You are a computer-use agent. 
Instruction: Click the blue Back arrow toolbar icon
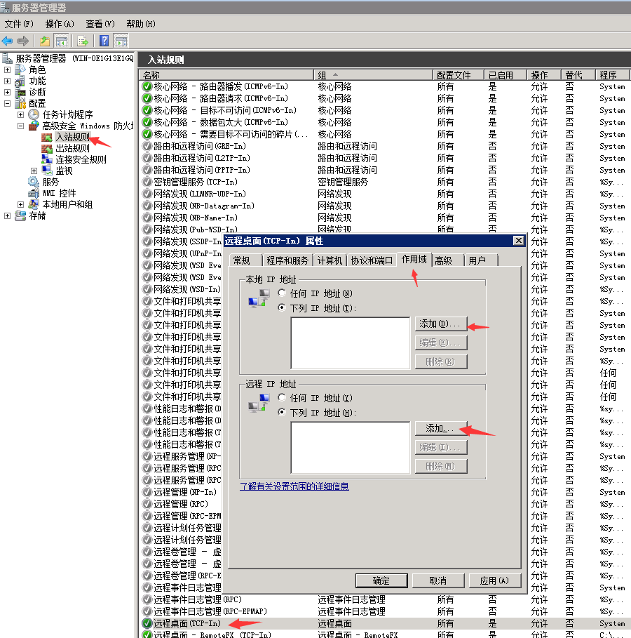tap(8, 41)
